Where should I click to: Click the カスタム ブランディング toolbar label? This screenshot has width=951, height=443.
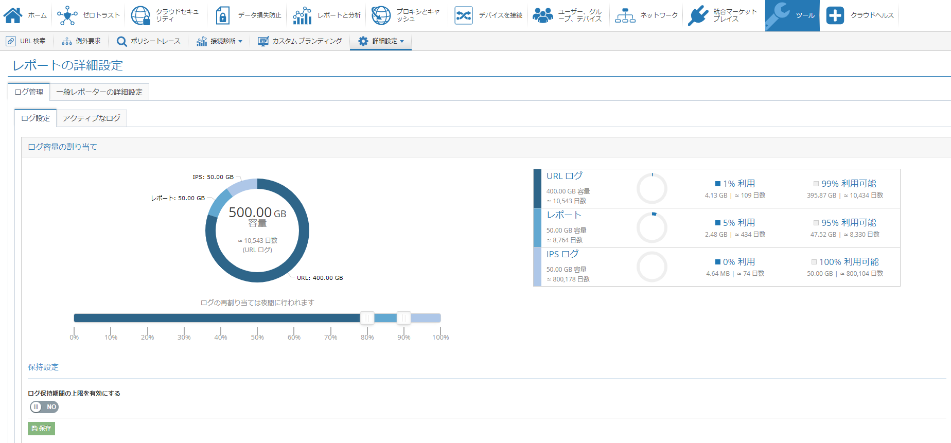pyautogui.click(x=307, y=41)
